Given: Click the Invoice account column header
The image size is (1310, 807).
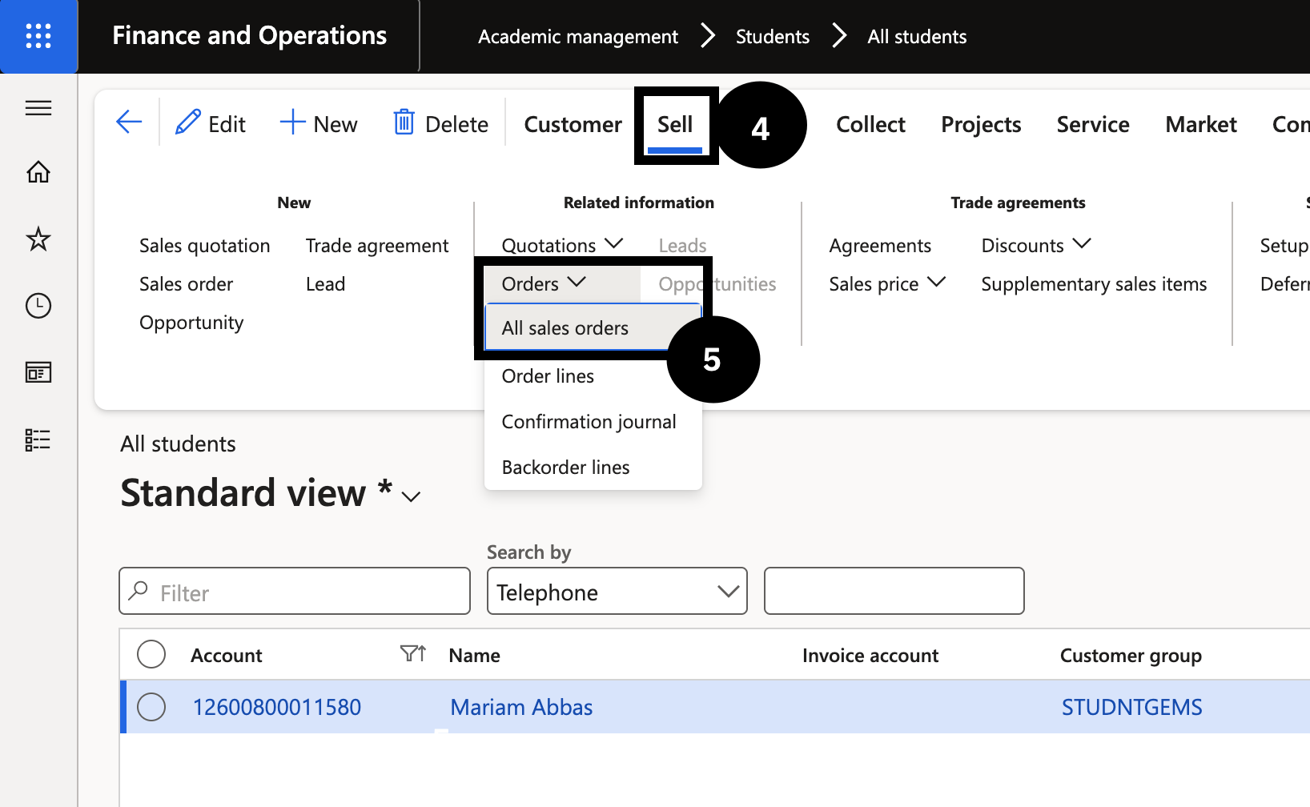Looking at the screenshot, I should (x=870, y=655).
